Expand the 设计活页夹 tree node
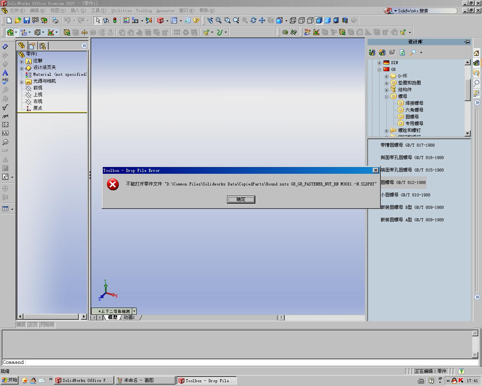This screenshot has height=386, width=482. click(22, 68)
